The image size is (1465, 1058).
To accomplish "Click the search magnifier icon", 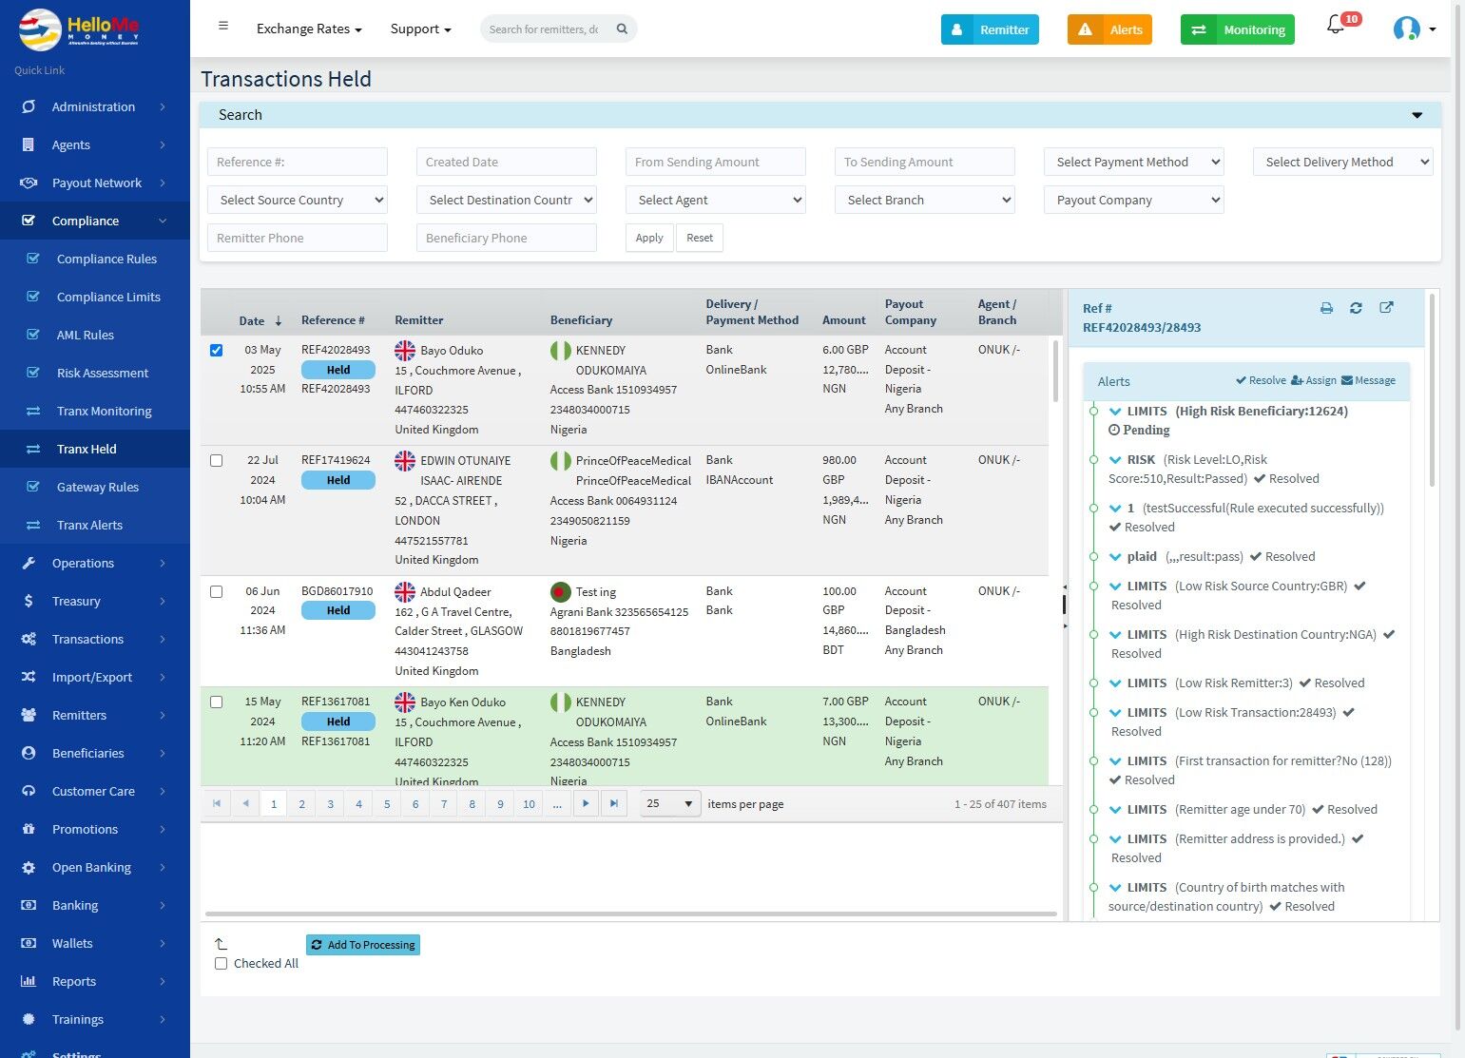I will point(622,29).
